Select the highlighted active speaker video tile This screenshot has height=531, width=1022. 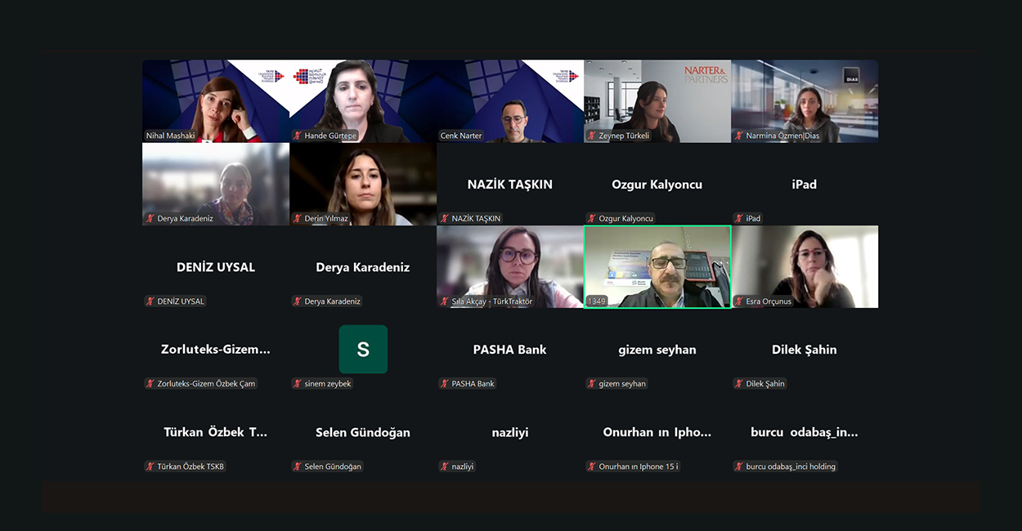pyautogui.click(x=657, y=267)
